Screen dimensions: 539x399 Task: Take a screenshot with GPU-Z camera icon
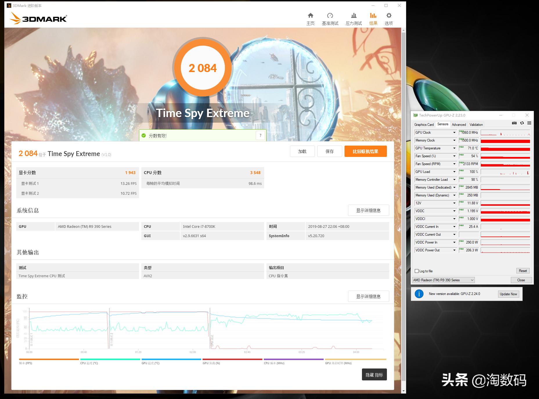514,123
